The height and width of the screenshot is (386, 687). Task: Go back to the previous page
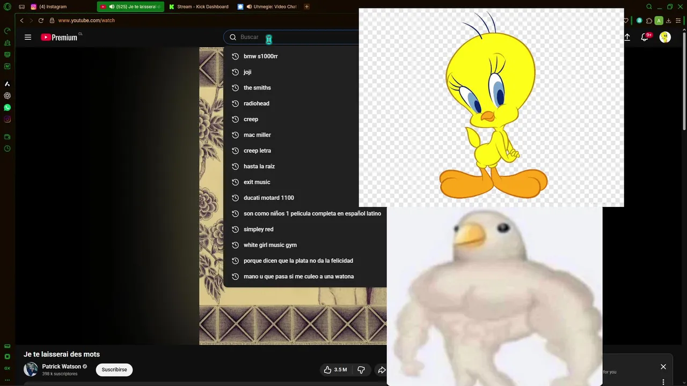pyautogui.click(x=22, y=20)
